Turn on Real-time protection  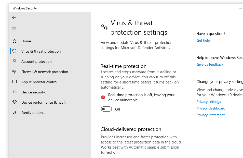pos(106,109)
